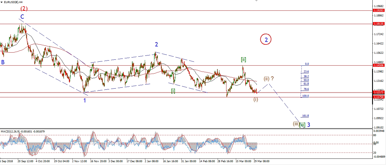The width and height of the screenshot is (386, 165).
Task: Click the 29 Mar 08:00 time axis label
Action: [262, 161]
